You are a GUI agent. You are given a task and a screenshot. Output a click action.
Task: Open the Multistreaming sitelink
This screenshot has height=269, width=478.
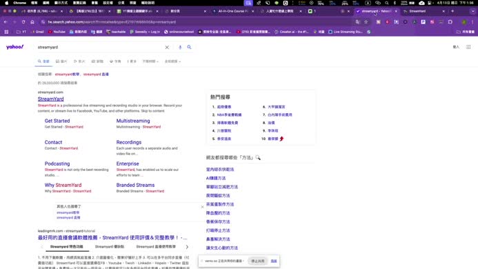(x=133, y=121)
